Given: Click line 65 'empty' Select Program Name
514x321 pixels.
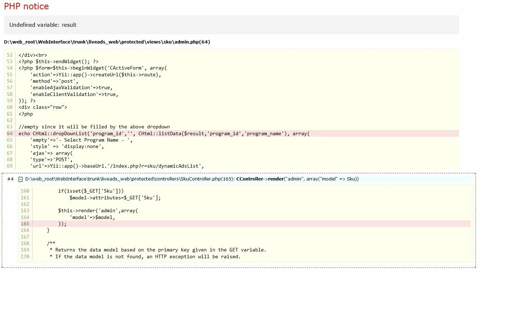Looking at the screenshot, I should [81, 140].
